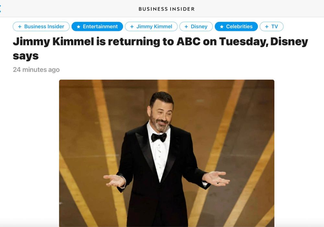This screenshot has width=324, height=227.
Task: Click the star icon on Entertainment tag
Action: 78,27
